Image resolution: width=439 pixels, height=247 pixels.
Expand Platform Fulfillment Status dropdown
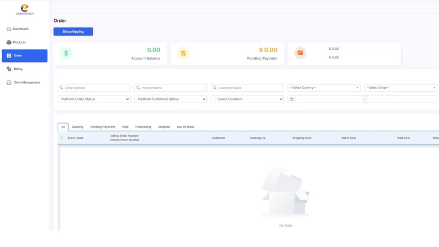tap(171, 99)
